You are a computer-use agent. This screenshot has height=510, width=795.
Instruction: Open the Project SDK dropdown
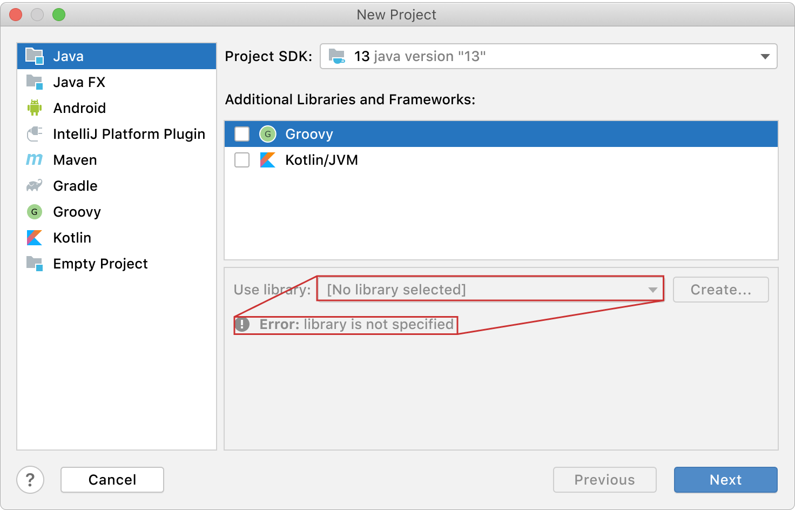click(548, 56)
